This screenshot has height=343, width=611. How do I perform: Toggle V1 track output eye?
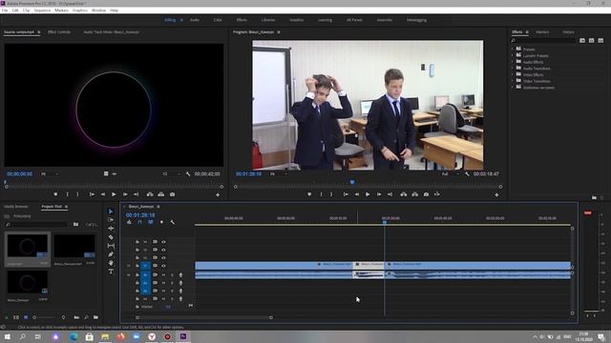[163, 266]
